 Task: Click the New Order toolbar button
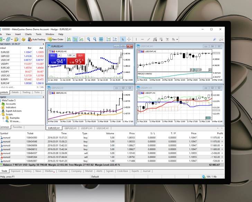[x=55, y=39]
